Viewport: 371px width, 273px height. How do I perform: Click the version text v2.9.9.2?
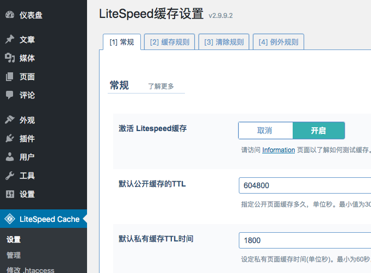(220, 16)
